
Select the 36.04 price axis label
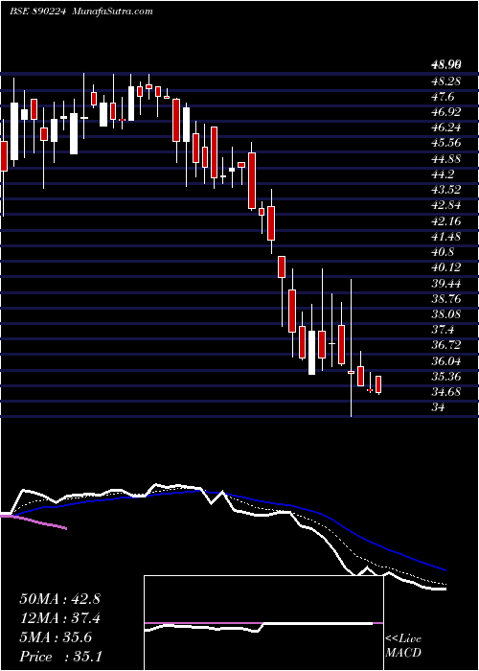446,361
